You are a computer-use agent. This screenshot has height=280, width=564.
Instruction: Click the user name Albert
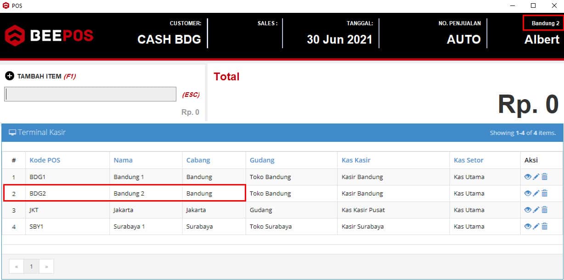[x=542, y=39]
